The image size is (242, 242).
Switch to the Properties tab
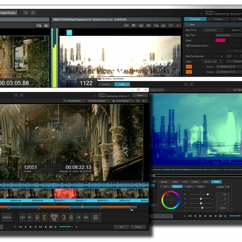(x=195, y=19)
